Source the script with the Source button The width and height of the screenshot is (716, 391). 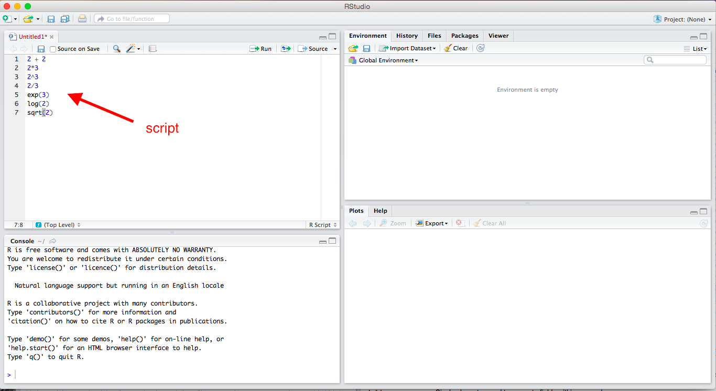(x=313, y=49)
